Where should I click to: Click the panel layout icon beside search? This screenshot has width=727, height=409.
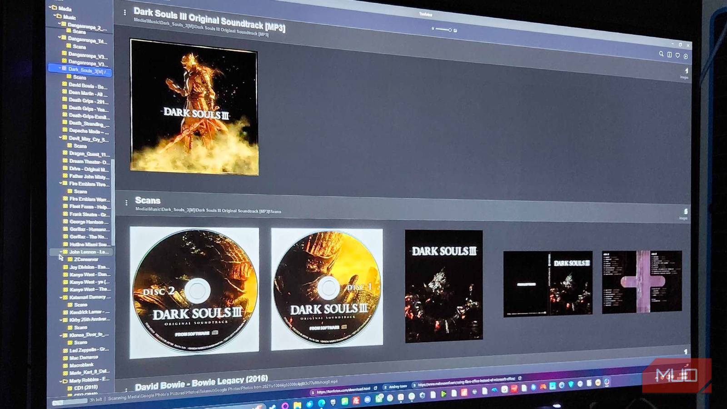[669, 55]
